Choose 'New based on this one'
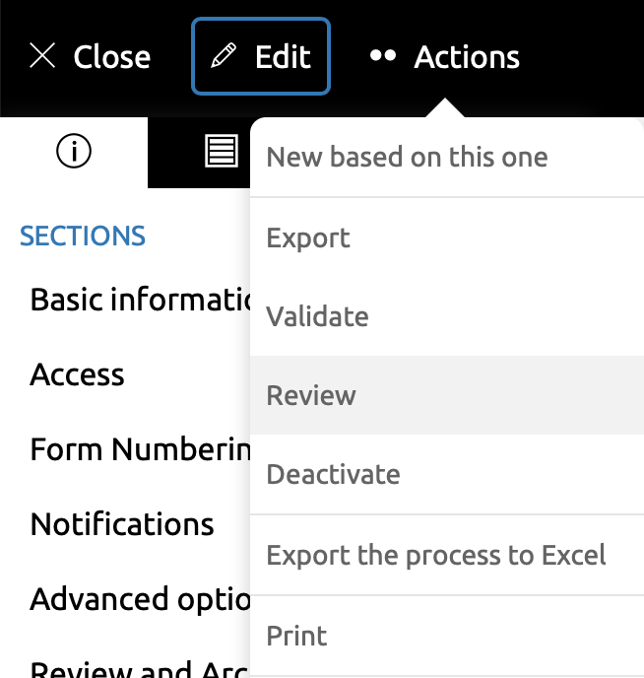Screen dimensions: 644x678 click(x=407, y=158)
